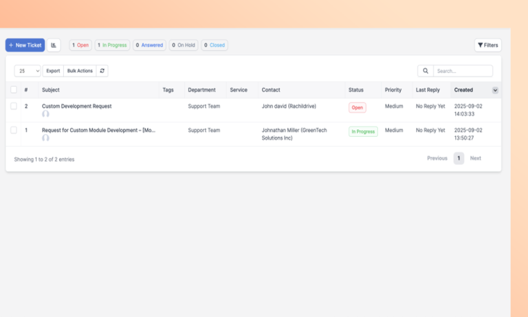Select checkbox for ticket number 2
Image resolution: width=528 pixels, height=317 pixels.
[14, 106]
